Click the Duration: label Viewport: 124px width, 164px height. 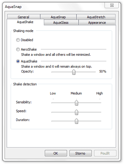[x=23, y=120]
